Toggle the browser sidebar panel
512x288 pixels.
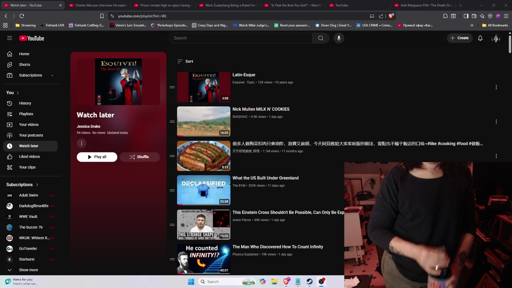(x=466, y=16)
